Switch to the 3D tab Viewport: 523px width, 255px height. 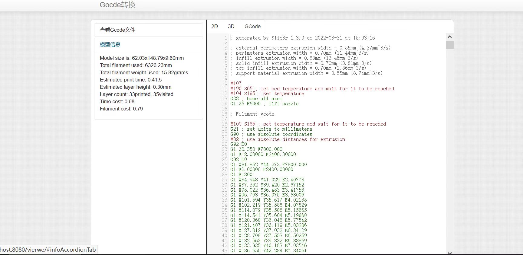231,27
